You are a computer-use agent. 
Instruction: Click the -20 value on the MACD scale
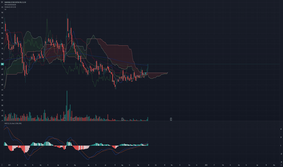281,154
